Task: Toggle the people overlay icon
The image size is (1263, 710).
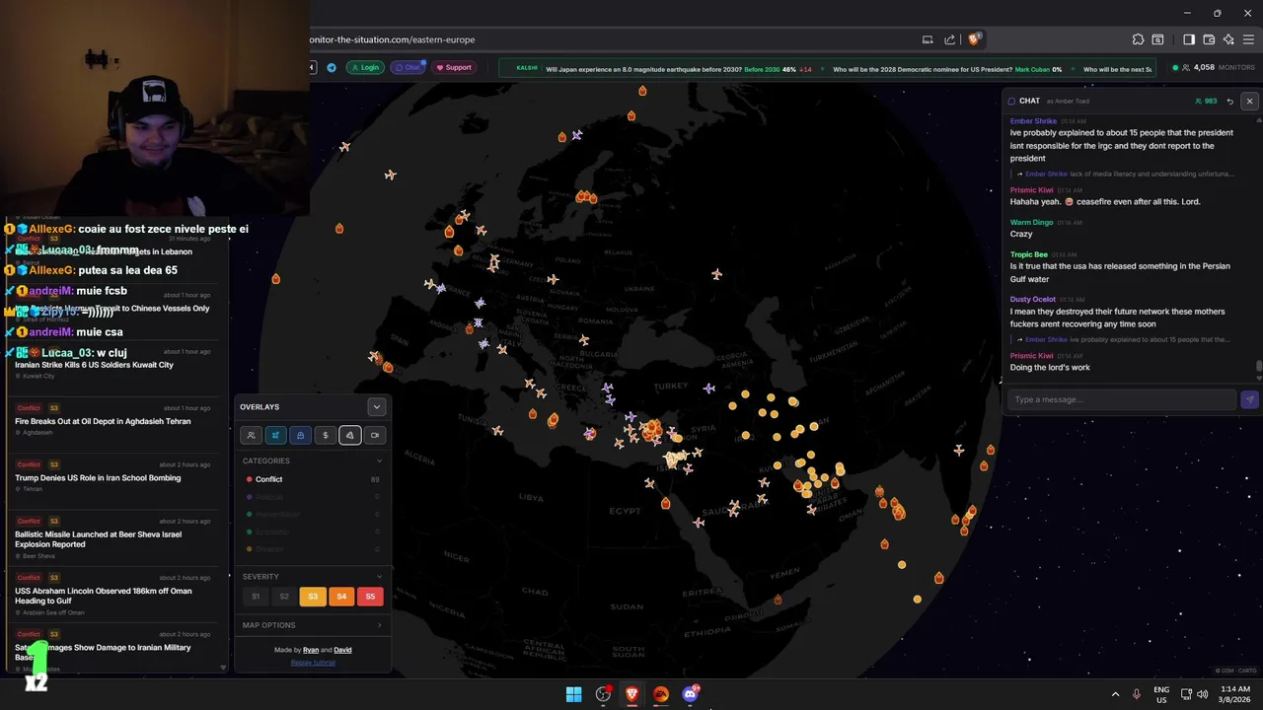Action: tap(252, 435)
